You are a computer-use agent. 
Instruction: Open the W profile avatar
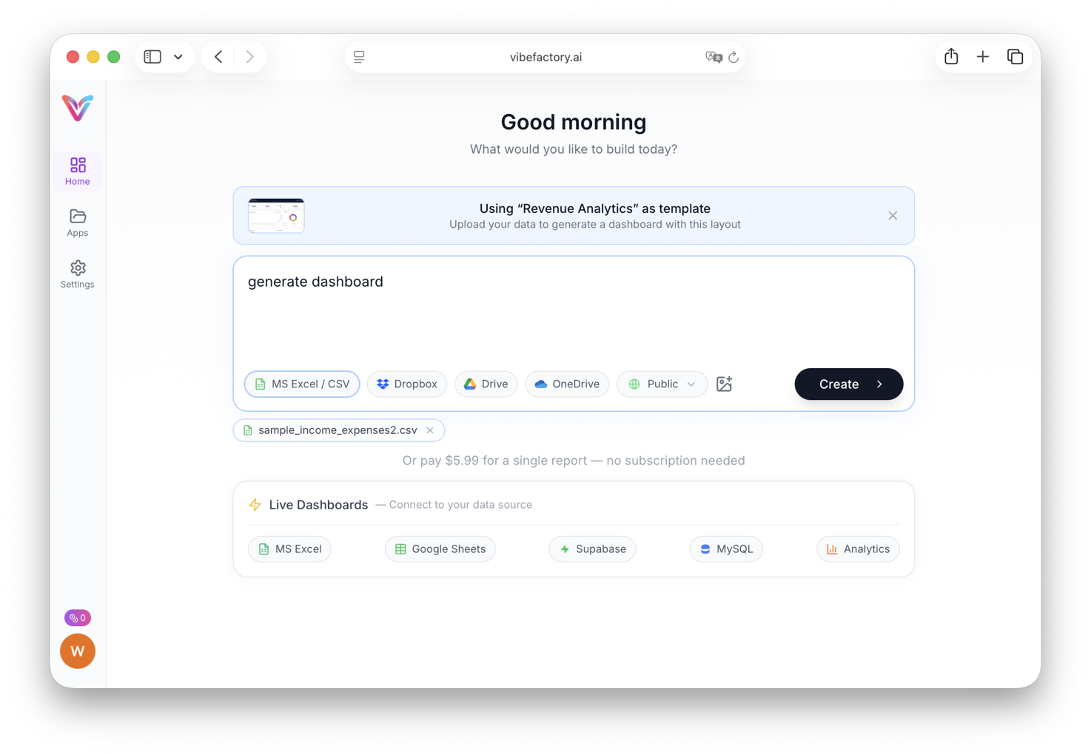77,651
